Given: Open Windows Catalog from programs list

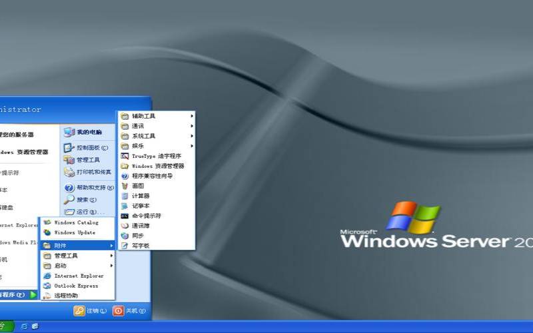Looking at the screenshot, I should pos(77,222).
